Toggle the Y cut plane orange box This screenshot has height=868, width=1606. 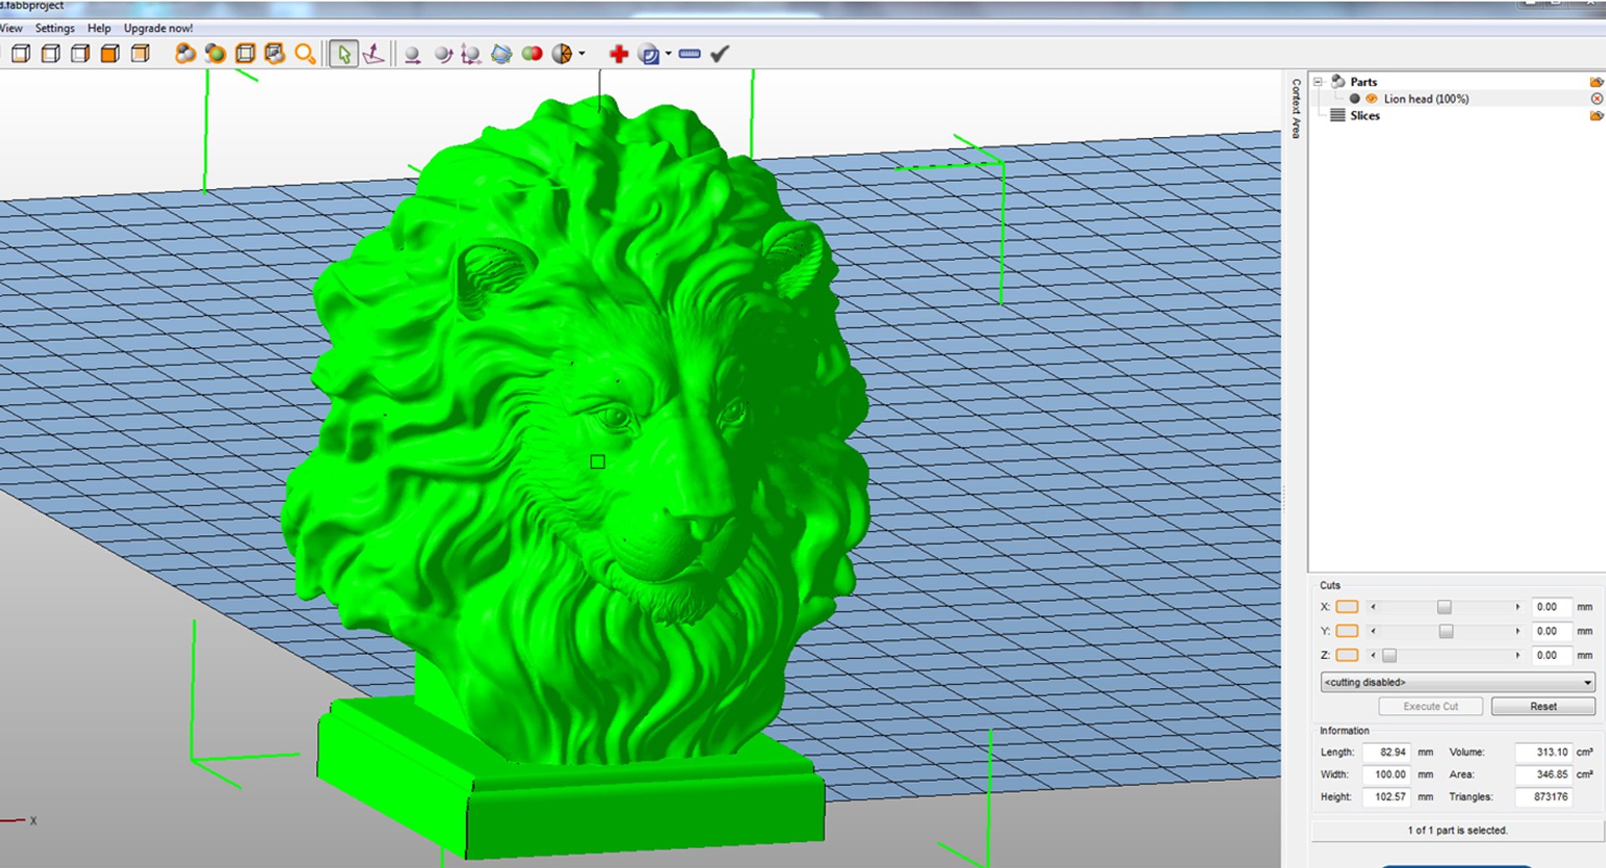click(1347, 631)
